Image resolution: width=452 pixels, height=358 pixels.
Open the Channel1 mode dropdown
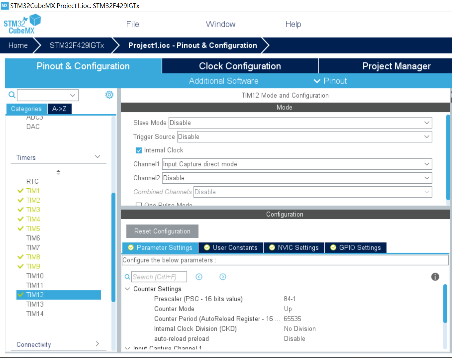[297, 164]
